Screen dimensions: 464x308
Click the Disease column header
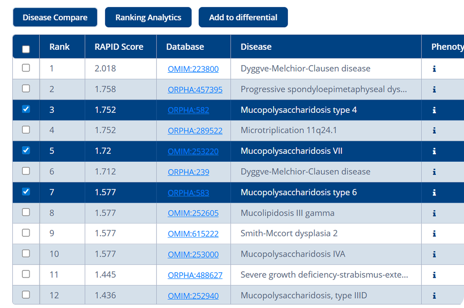256,47
